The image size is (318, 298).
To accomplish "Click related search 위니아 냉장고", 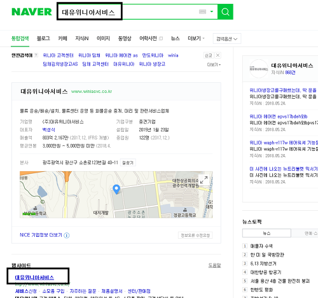I will tap(152, 64).
